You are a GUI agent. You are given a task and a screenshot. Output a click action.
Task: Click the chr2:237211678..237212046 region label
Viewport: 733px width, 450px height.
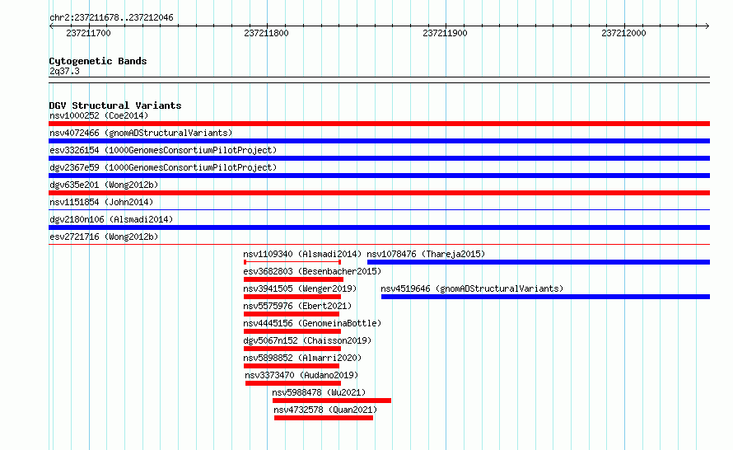pos(111,17)
